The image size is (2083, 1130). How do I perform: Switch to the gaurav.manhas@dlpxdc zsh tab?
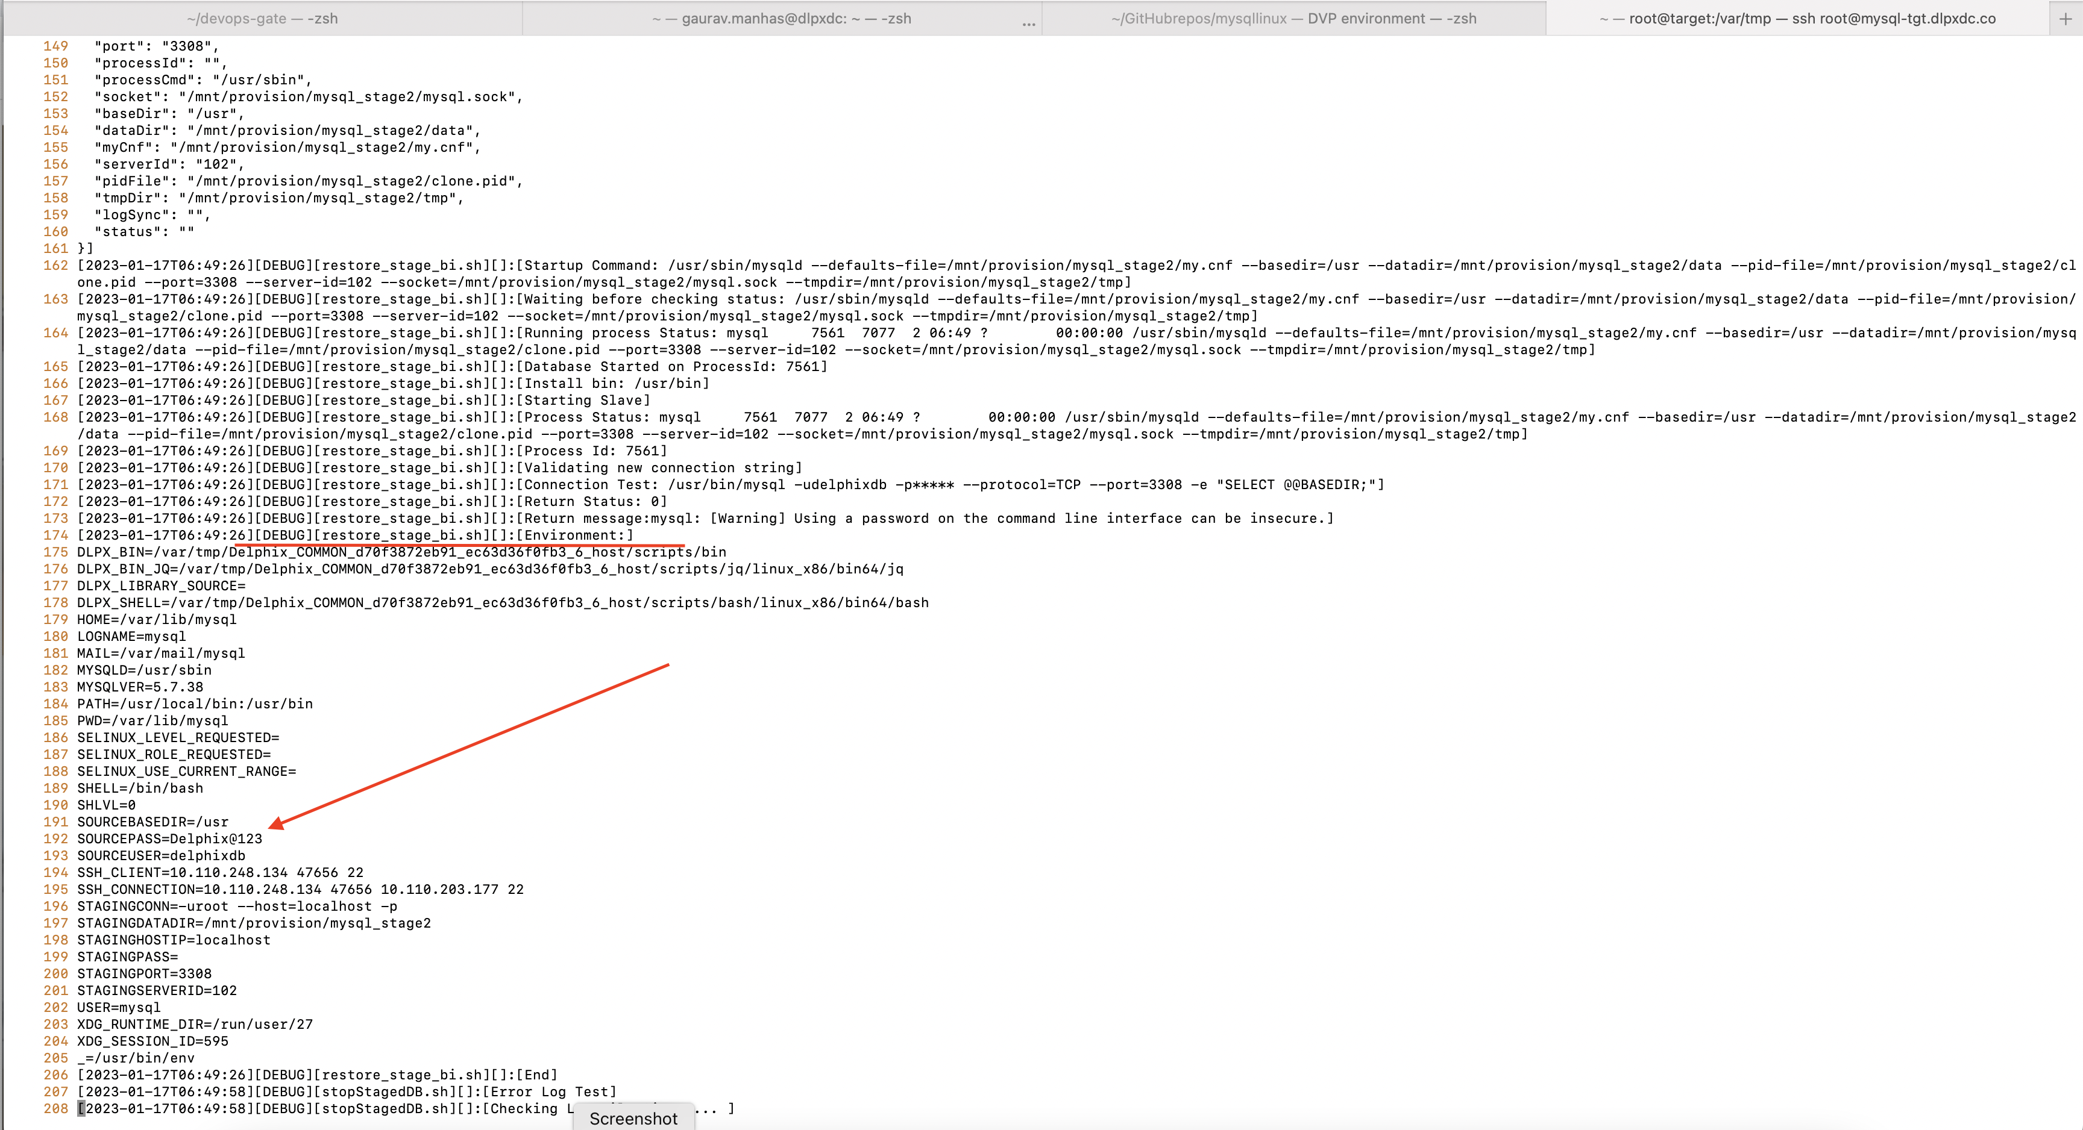(781, 19)
